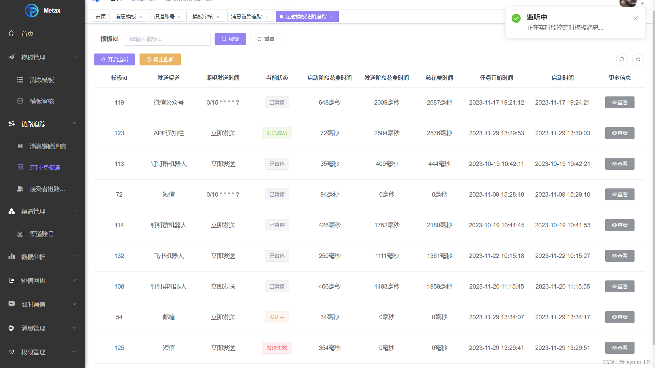
Task: Open 模板审核 in the sidebar
Action: [x=43, y=101]
